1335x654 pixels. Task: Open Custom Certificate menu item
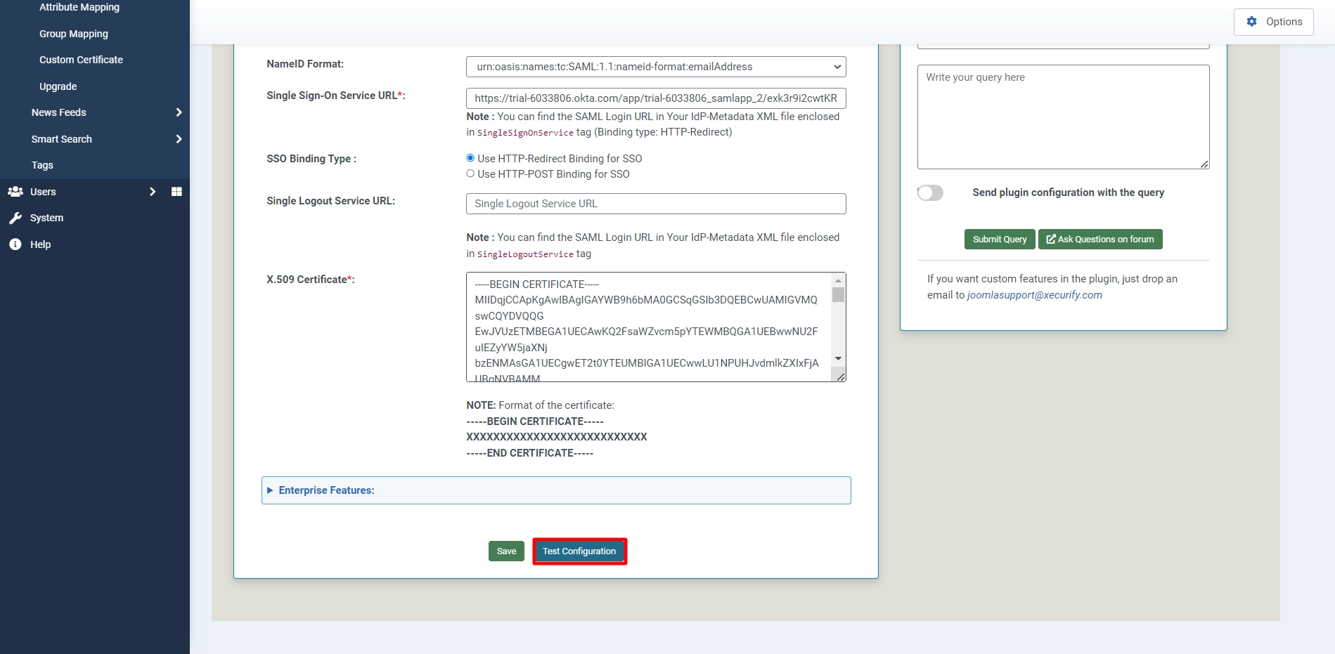pos(81,60)
